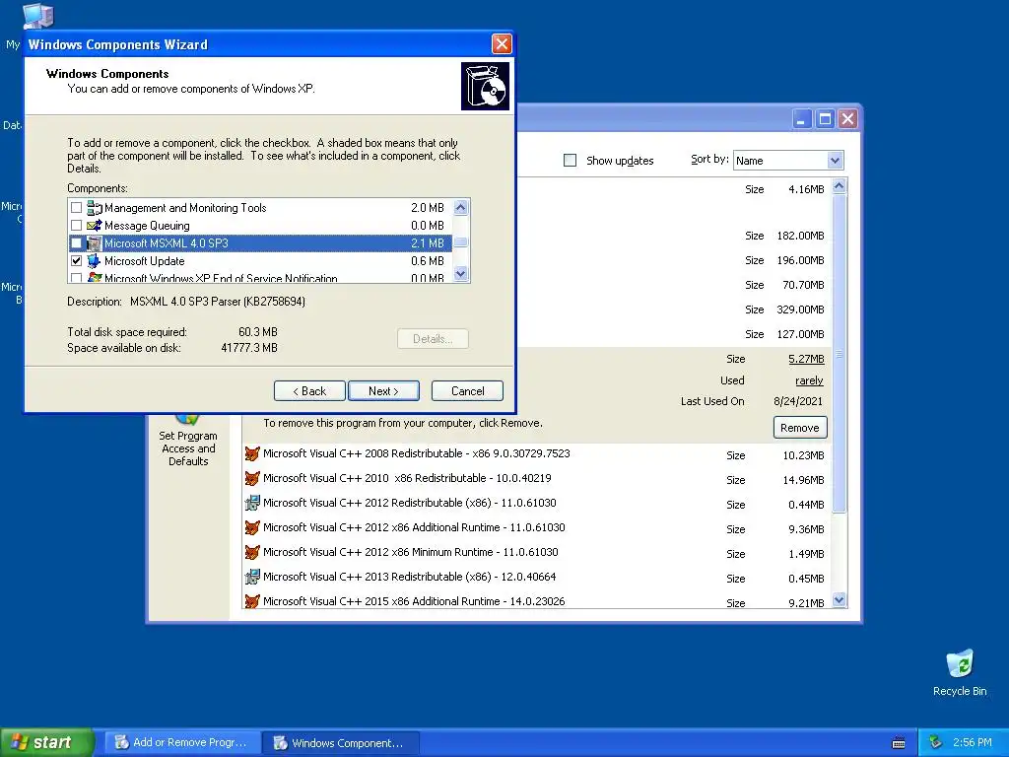Image resolution: width=1009 pixels, height=757 pixels.
Task: Select the Management and Monitoring Tools row
Action: [260, 208]
